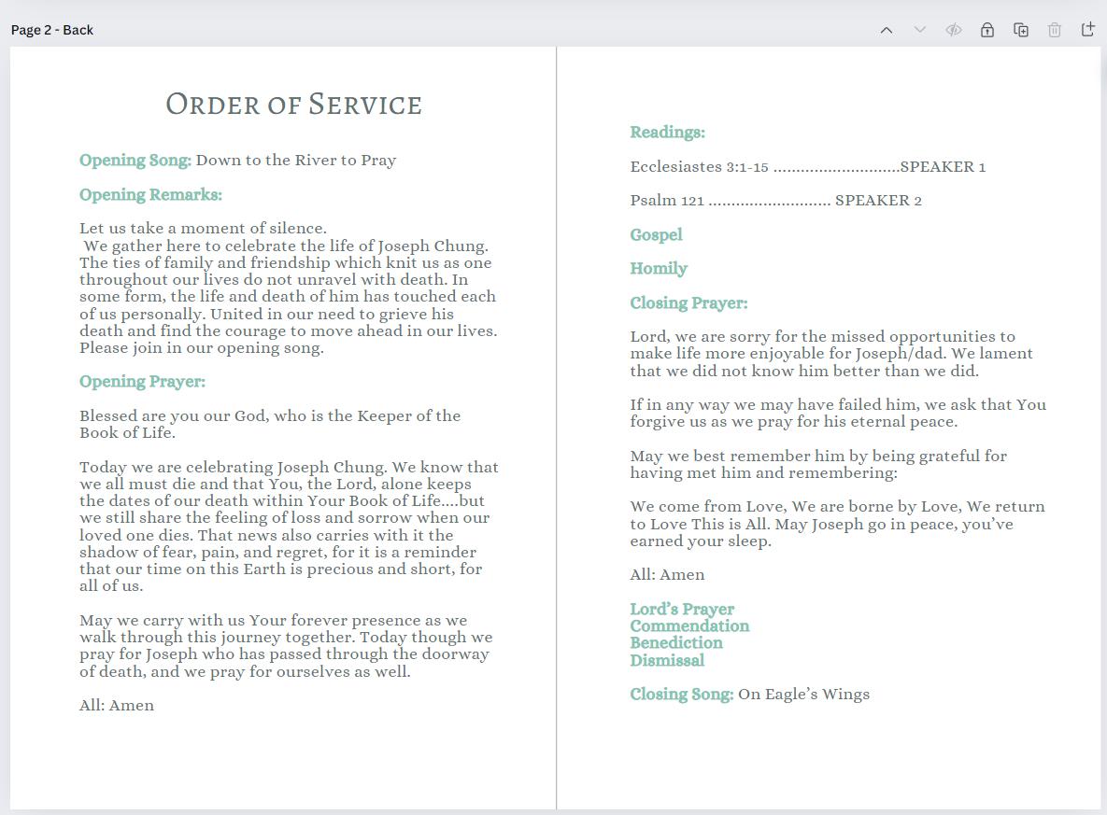Click the 'Readings' heading text
1107x815 pixels.
coord(667,132)
